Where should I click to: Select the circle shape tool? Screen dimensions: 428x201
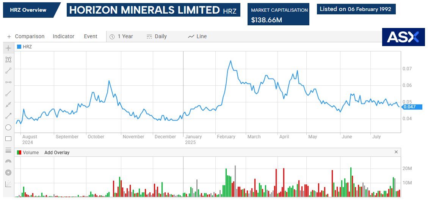(x=8, y=127)
